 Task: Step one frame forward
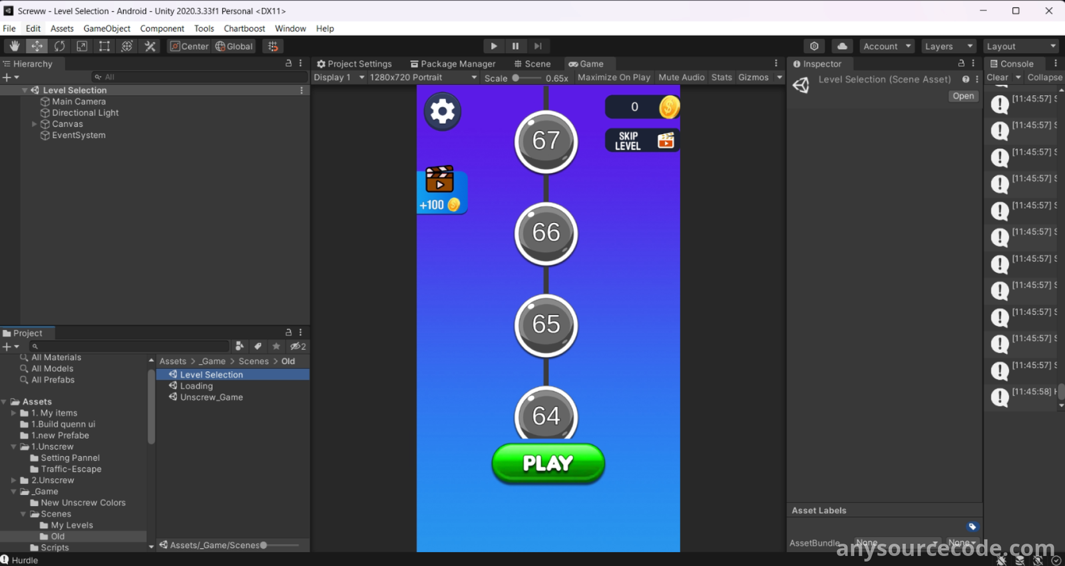click(538, 46)
